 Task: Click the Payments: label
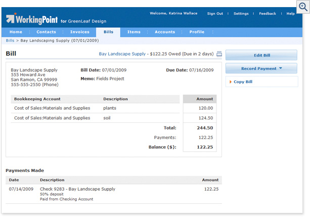(165, 138)
